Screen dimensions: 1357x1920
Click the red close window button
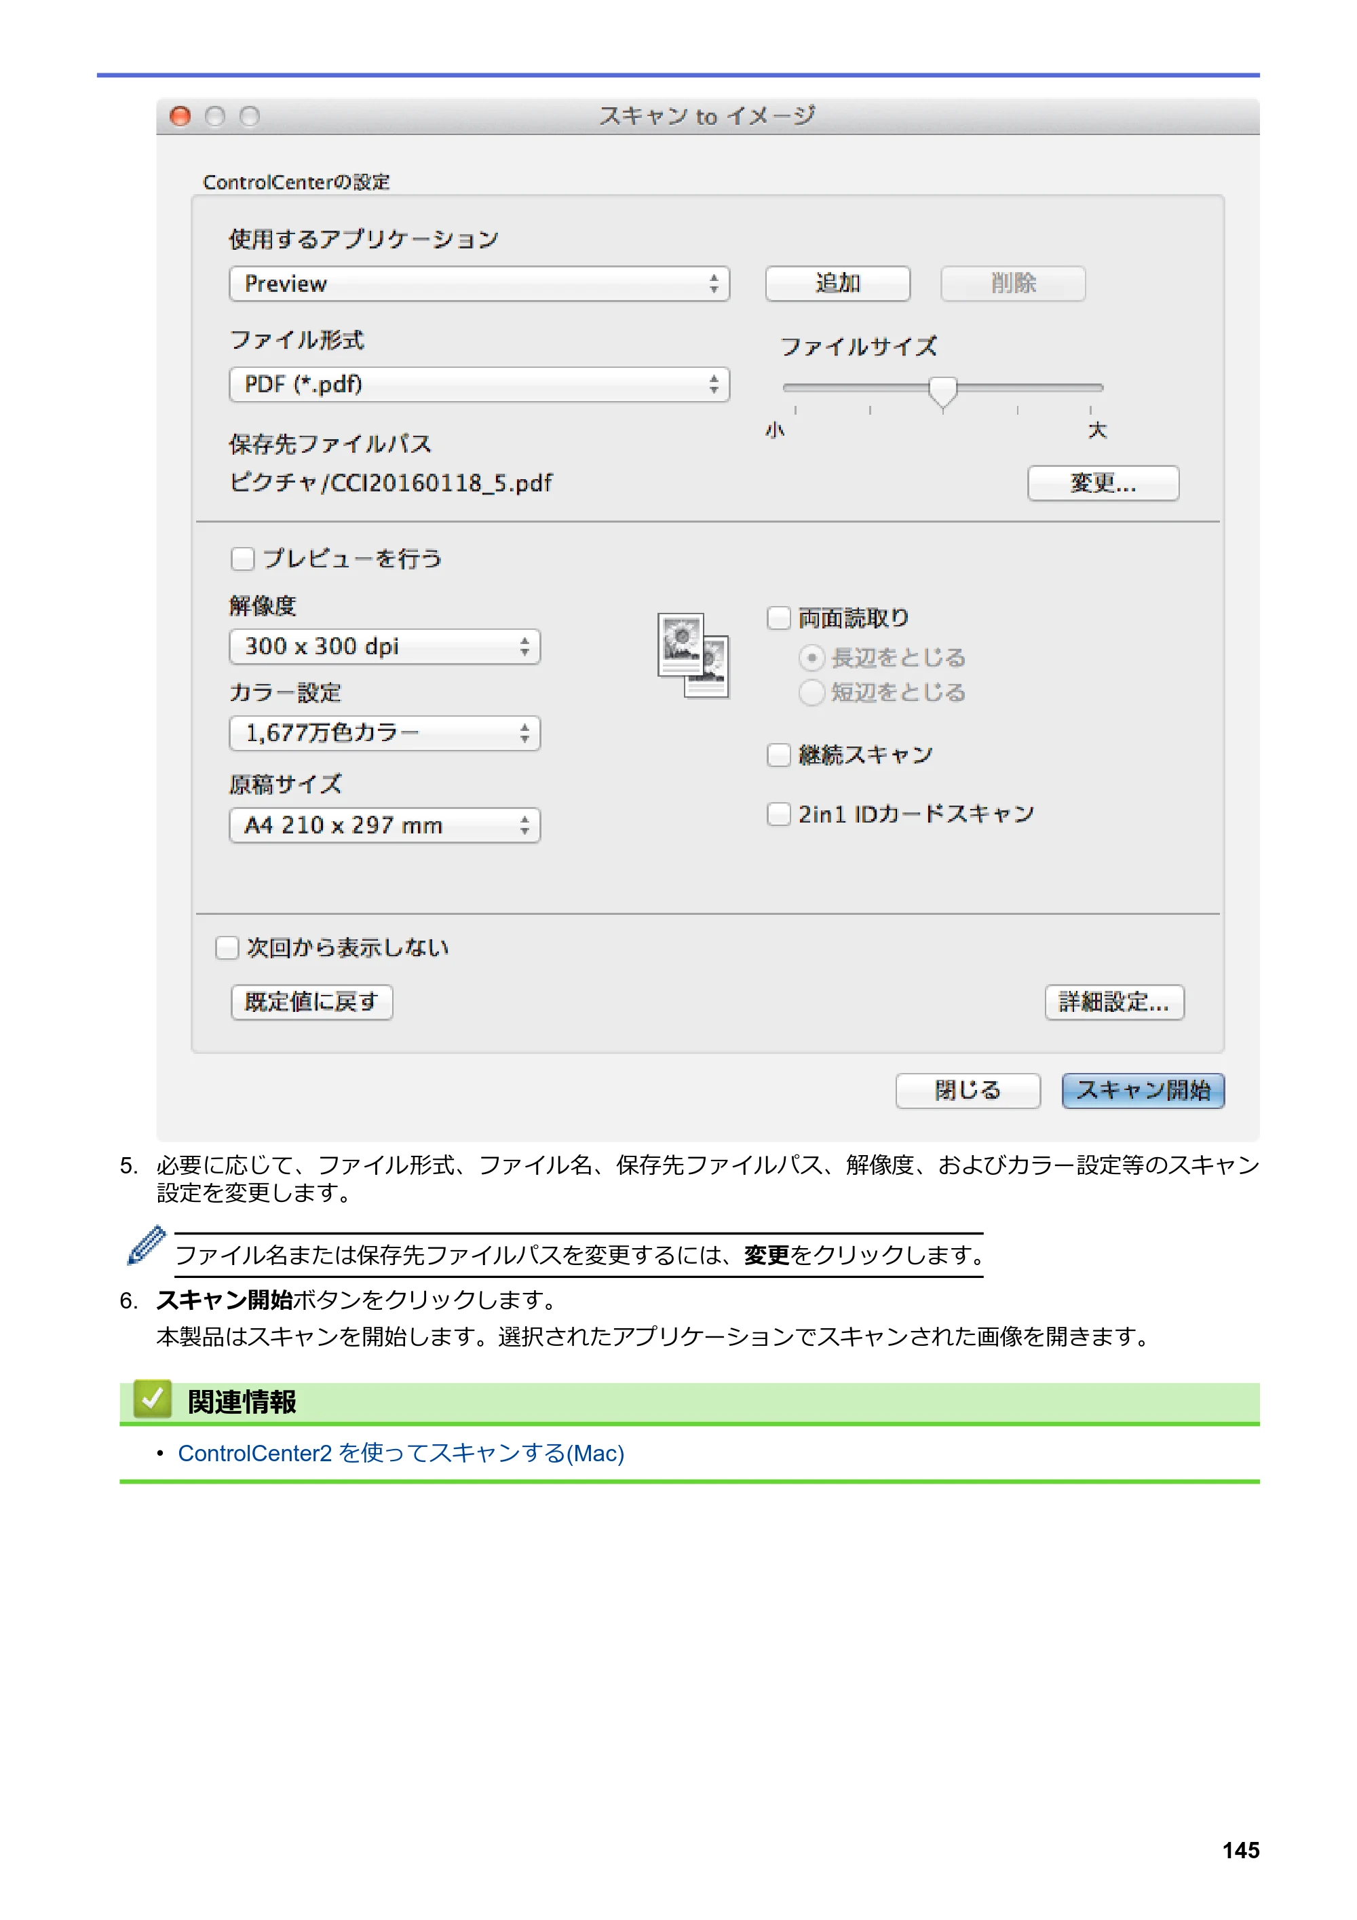(180, 116)
